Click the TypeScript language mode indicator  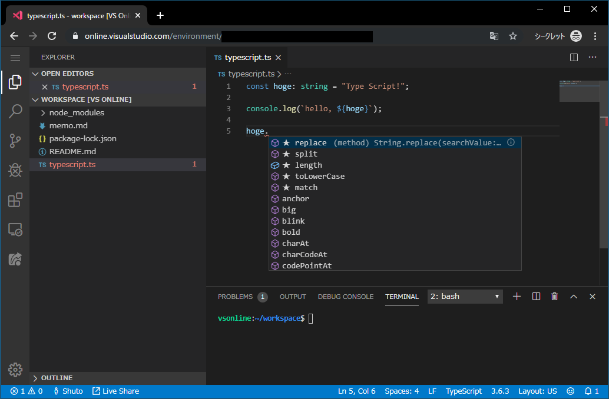pyautogui.click(x=464, y=391)
